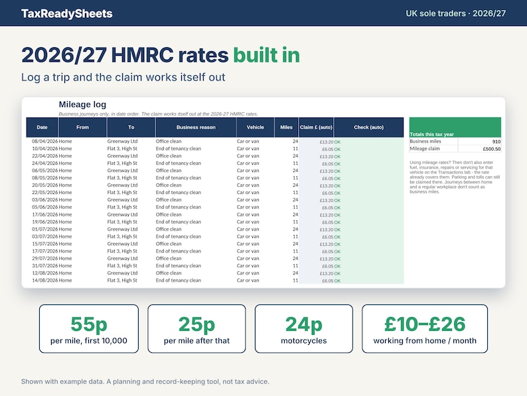Click 'Greenway Ltd' in the 08/04/2026 row

click(122, 142)
